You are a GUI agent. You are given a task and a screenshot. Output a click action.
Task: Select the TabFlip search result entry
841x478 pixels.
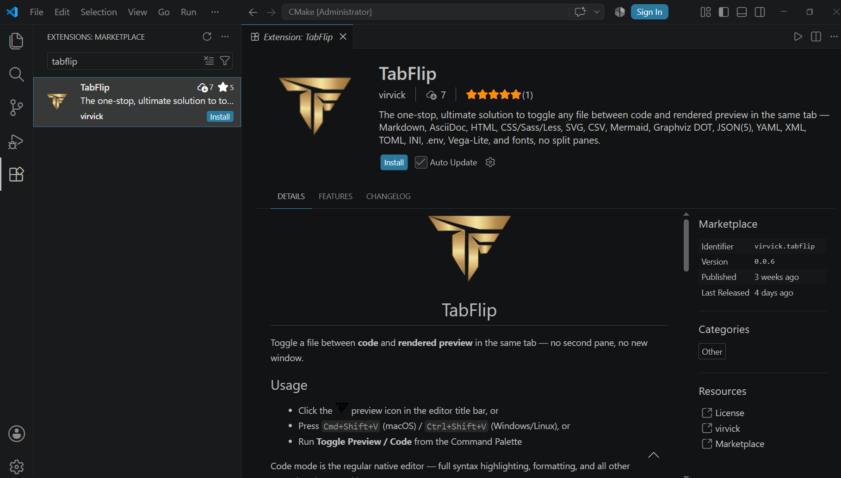point(137,102)
